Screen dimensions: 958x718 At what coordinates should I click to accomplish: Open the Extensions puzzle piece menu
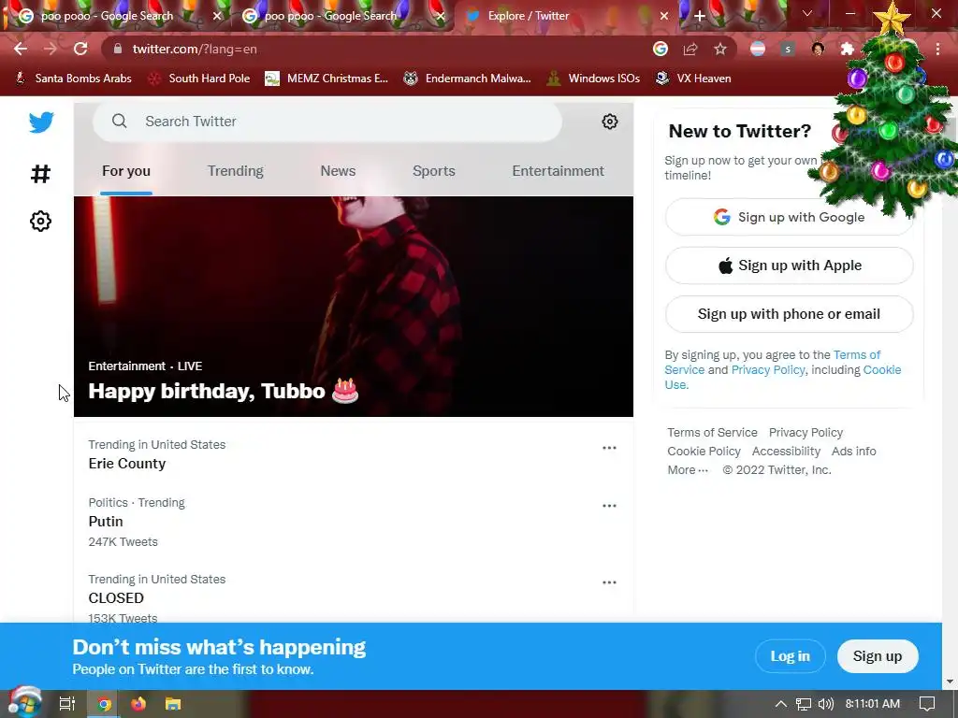pos(847,49)
